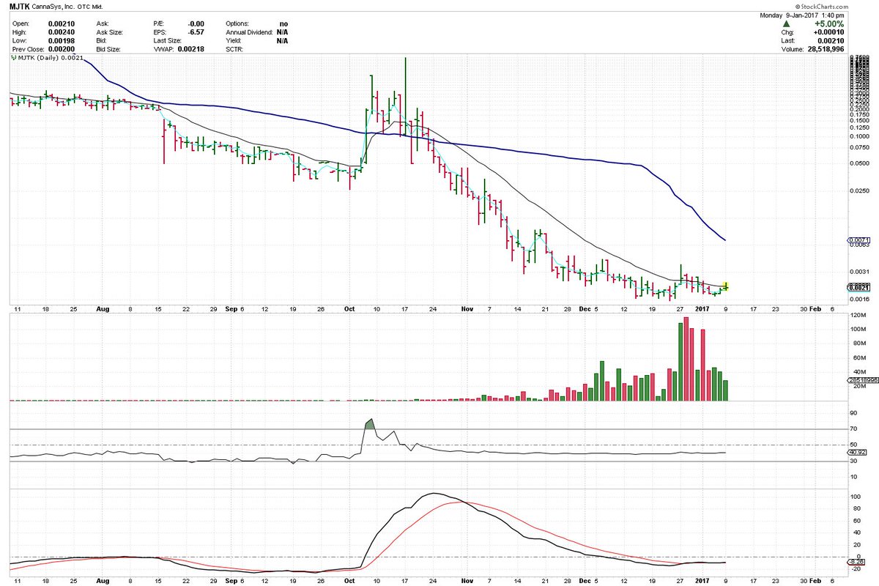
Task: Click the Volume value 28,518,996
Action: coord(827,51)
